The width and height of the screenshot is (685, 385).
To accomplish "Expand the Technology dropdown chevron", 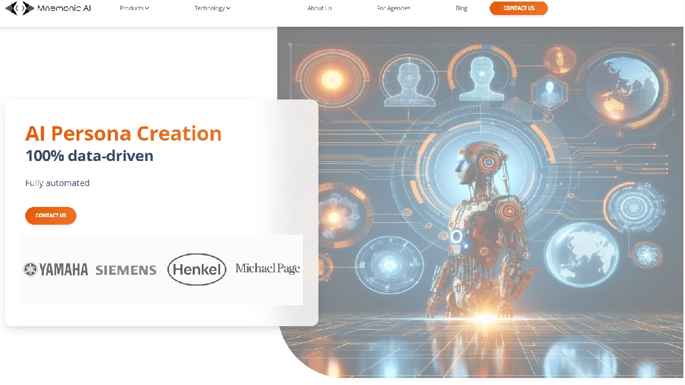I will click(x=229, y=8).
